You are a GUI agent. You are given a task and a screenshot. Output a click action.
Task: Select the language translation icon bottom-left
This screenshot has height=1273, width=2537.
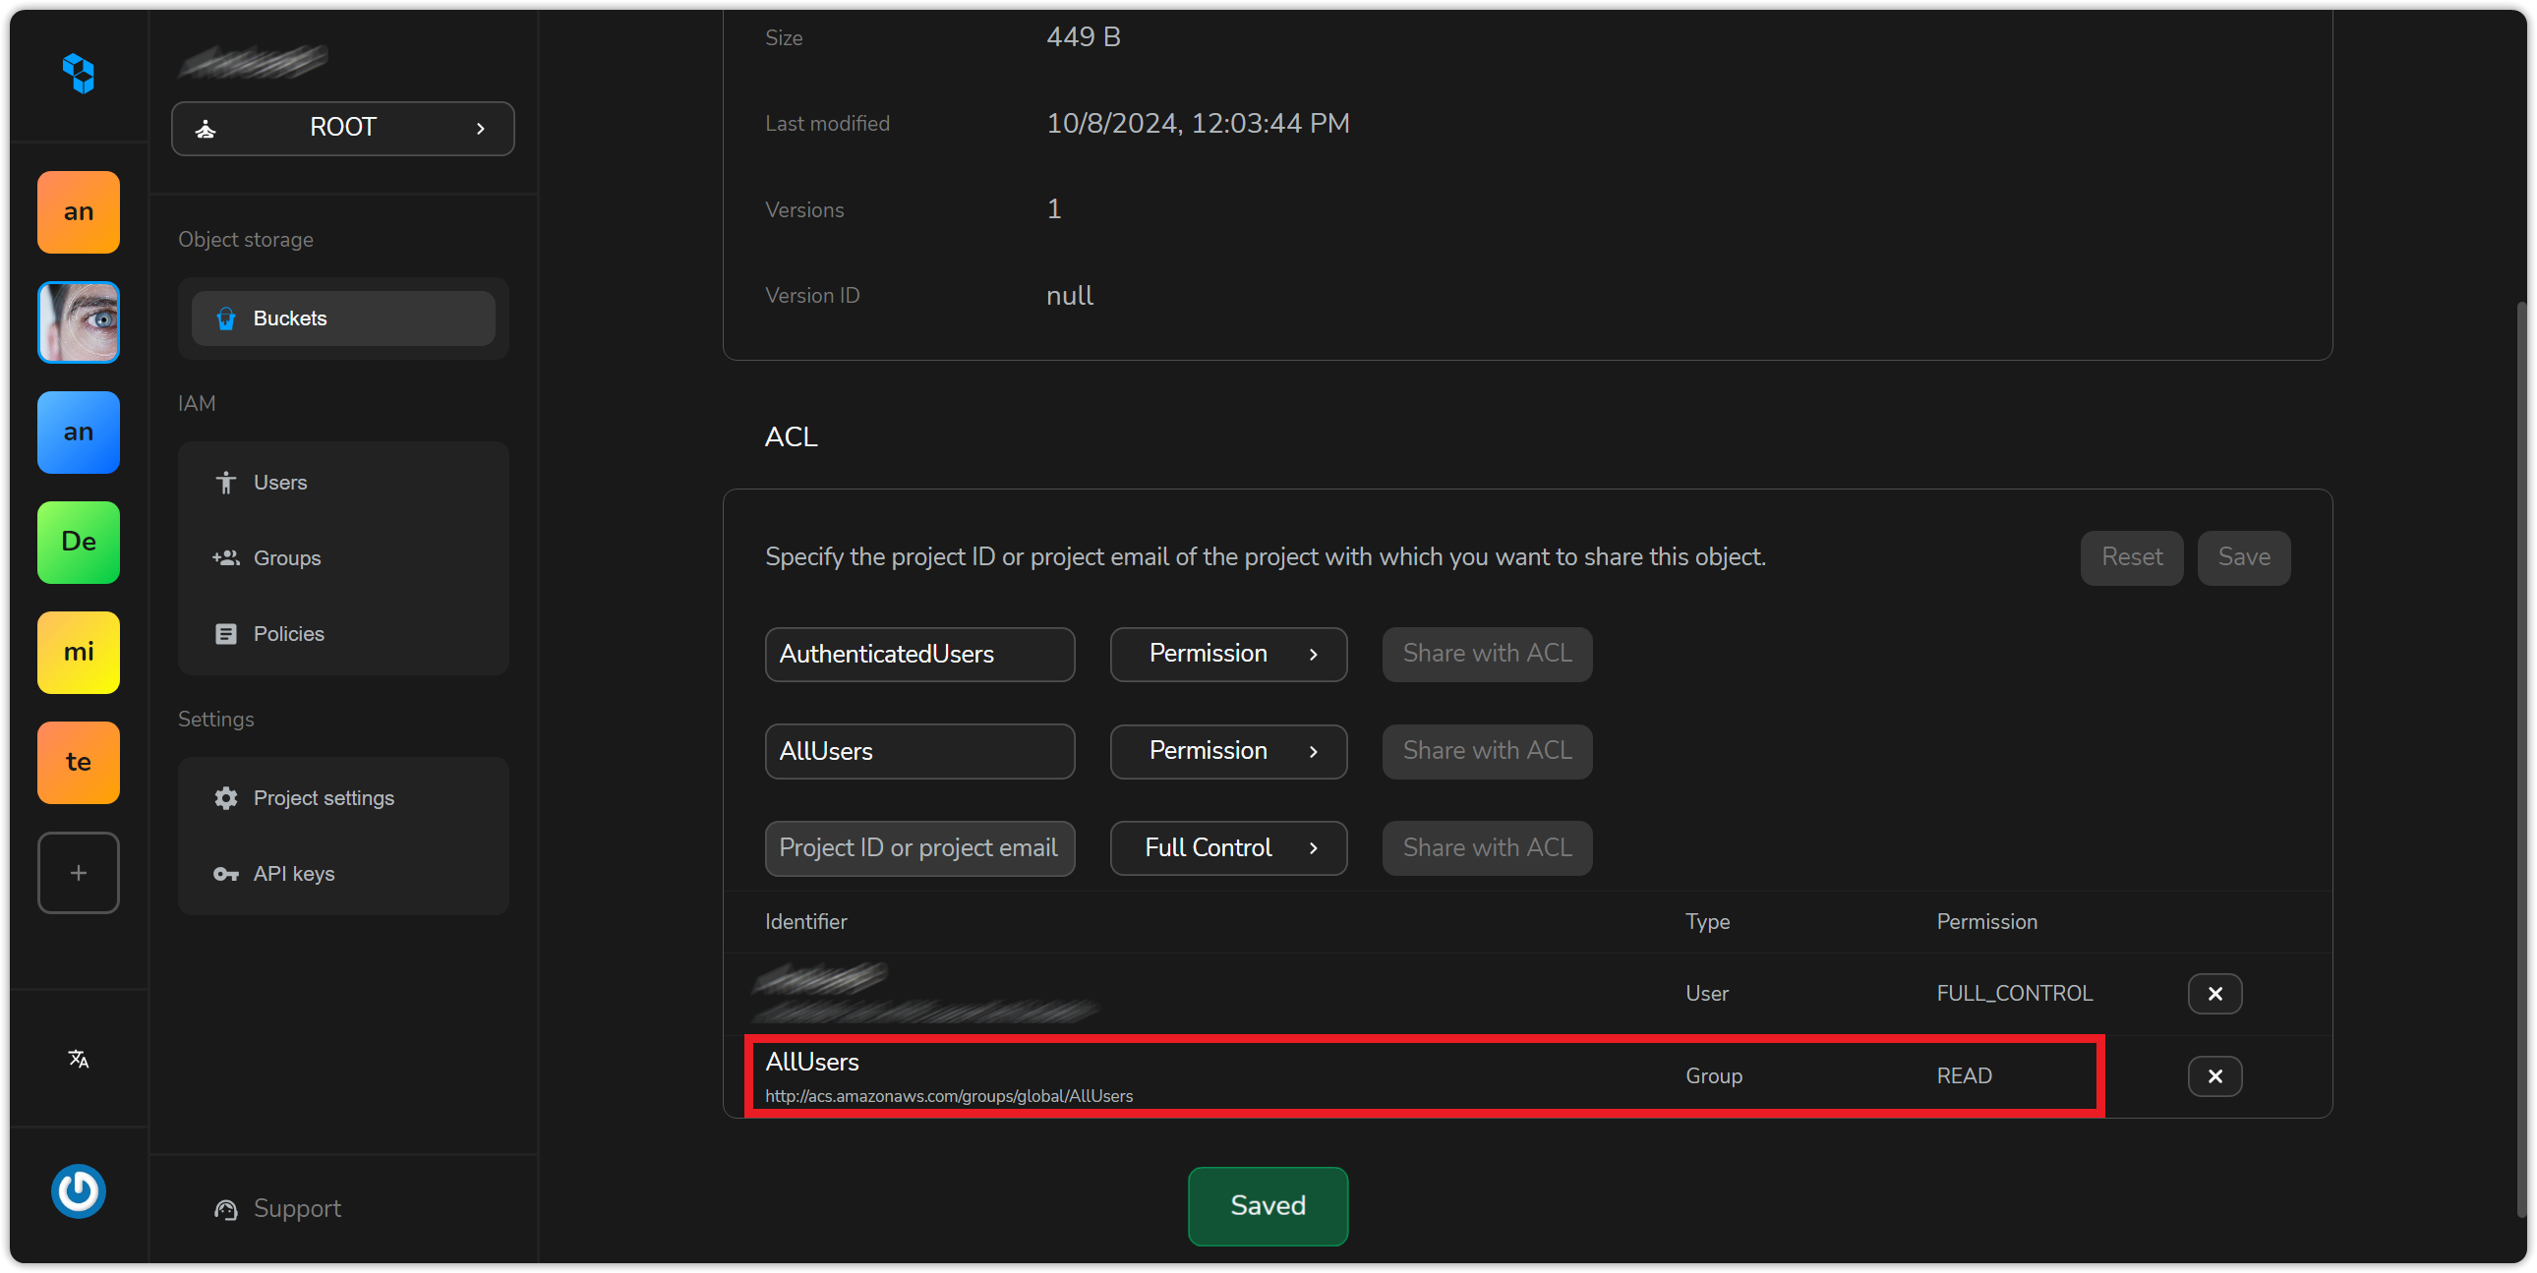[78, 1059]
